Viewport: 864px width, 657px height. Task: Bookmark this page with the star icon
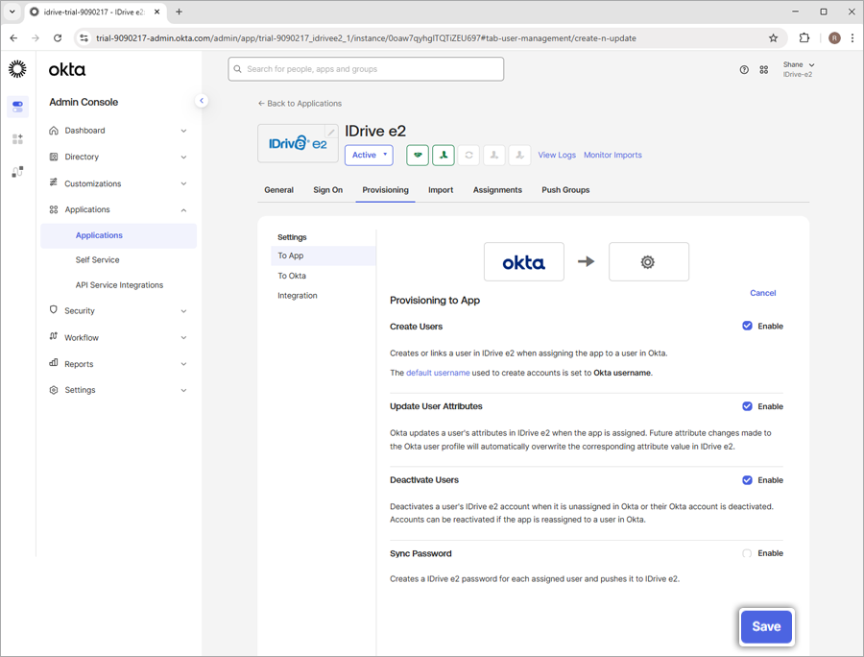[x=773, y=38]
